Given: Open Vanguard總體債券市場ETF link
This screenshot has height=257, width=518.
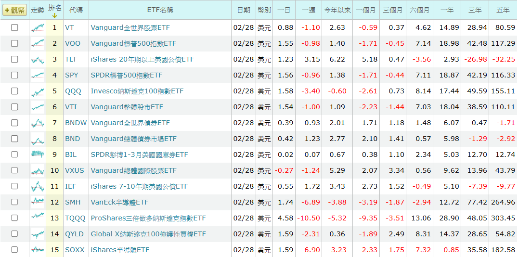Looking at the screenshot, I should coord(134,139).
